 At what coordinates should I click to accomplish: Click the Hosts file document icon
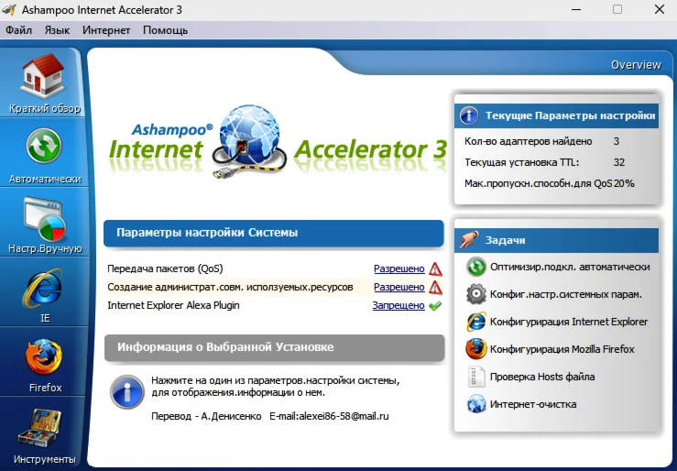[476, 377]
